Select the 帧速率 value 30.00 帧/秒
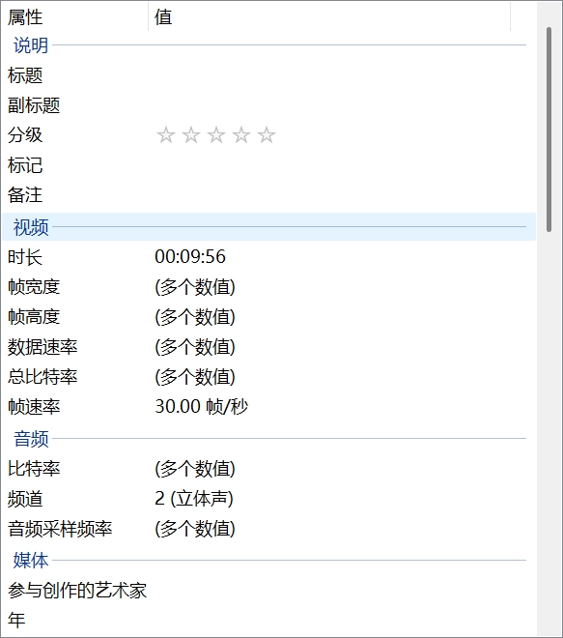The height and width of the screenshot is (638, 563). click(201, 406)
